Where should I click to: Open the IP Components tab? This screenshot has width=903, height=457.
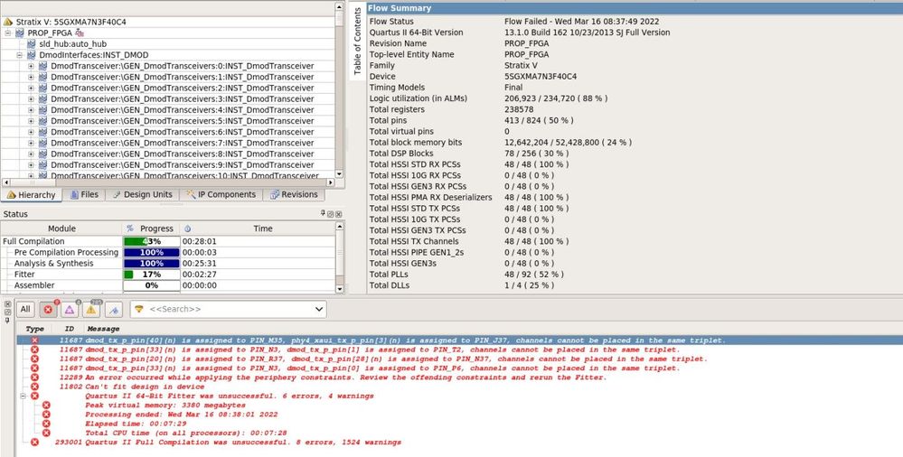click(221, 194)
